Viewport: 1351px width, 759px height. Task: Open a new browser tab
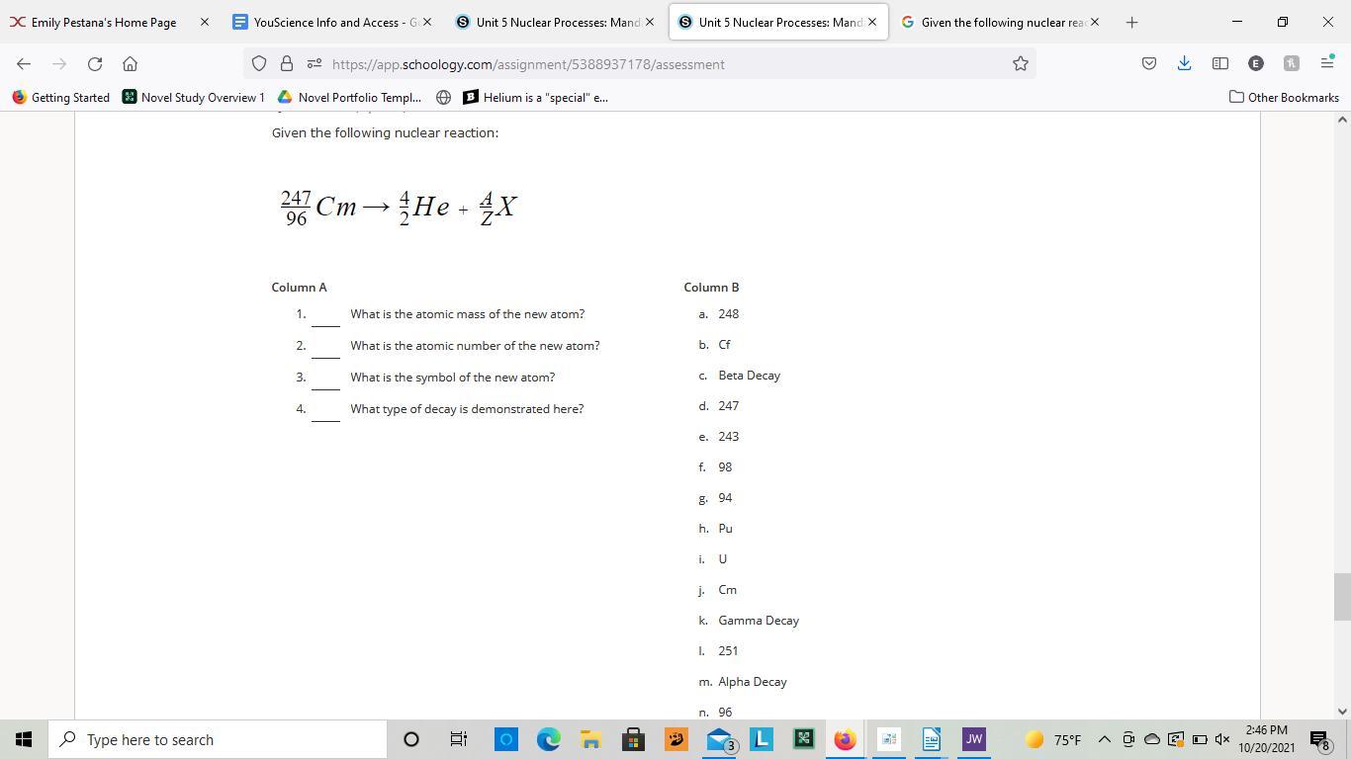coord(1131,22)
